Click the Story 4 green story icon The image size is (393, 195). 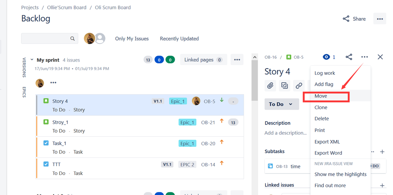(46, 101)
